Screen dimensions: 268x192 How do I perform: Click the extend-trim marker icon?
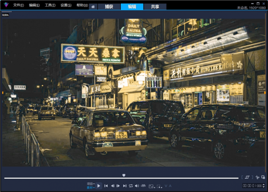(247, 177)
